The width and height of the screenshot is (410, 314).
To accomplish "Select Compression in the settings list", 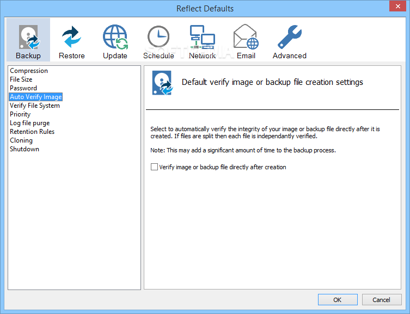I will point(29,71).
